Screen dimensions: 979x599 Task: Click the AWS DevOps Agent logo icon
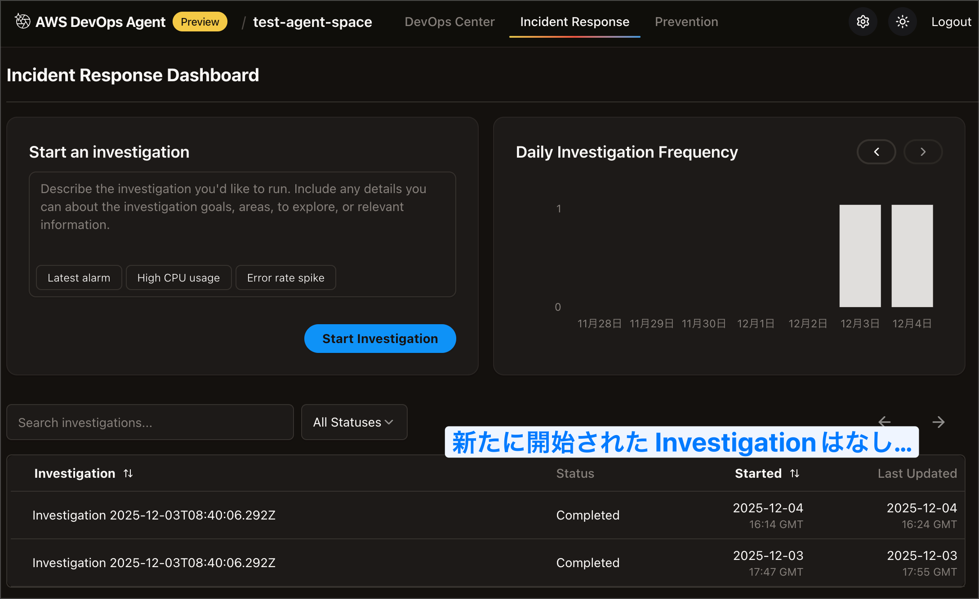click(22, 21)
